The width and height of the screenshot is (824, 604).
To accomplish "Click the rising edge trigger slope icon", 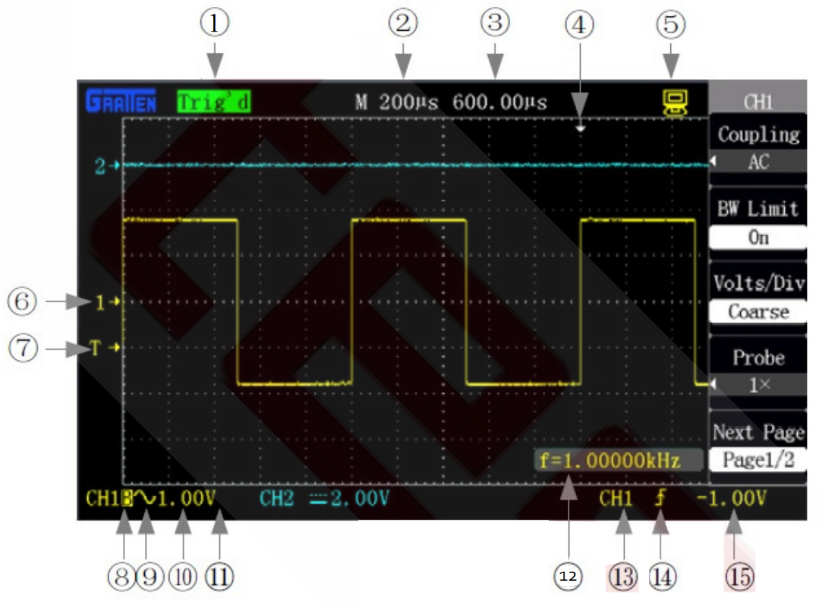I will click(659, 499).
